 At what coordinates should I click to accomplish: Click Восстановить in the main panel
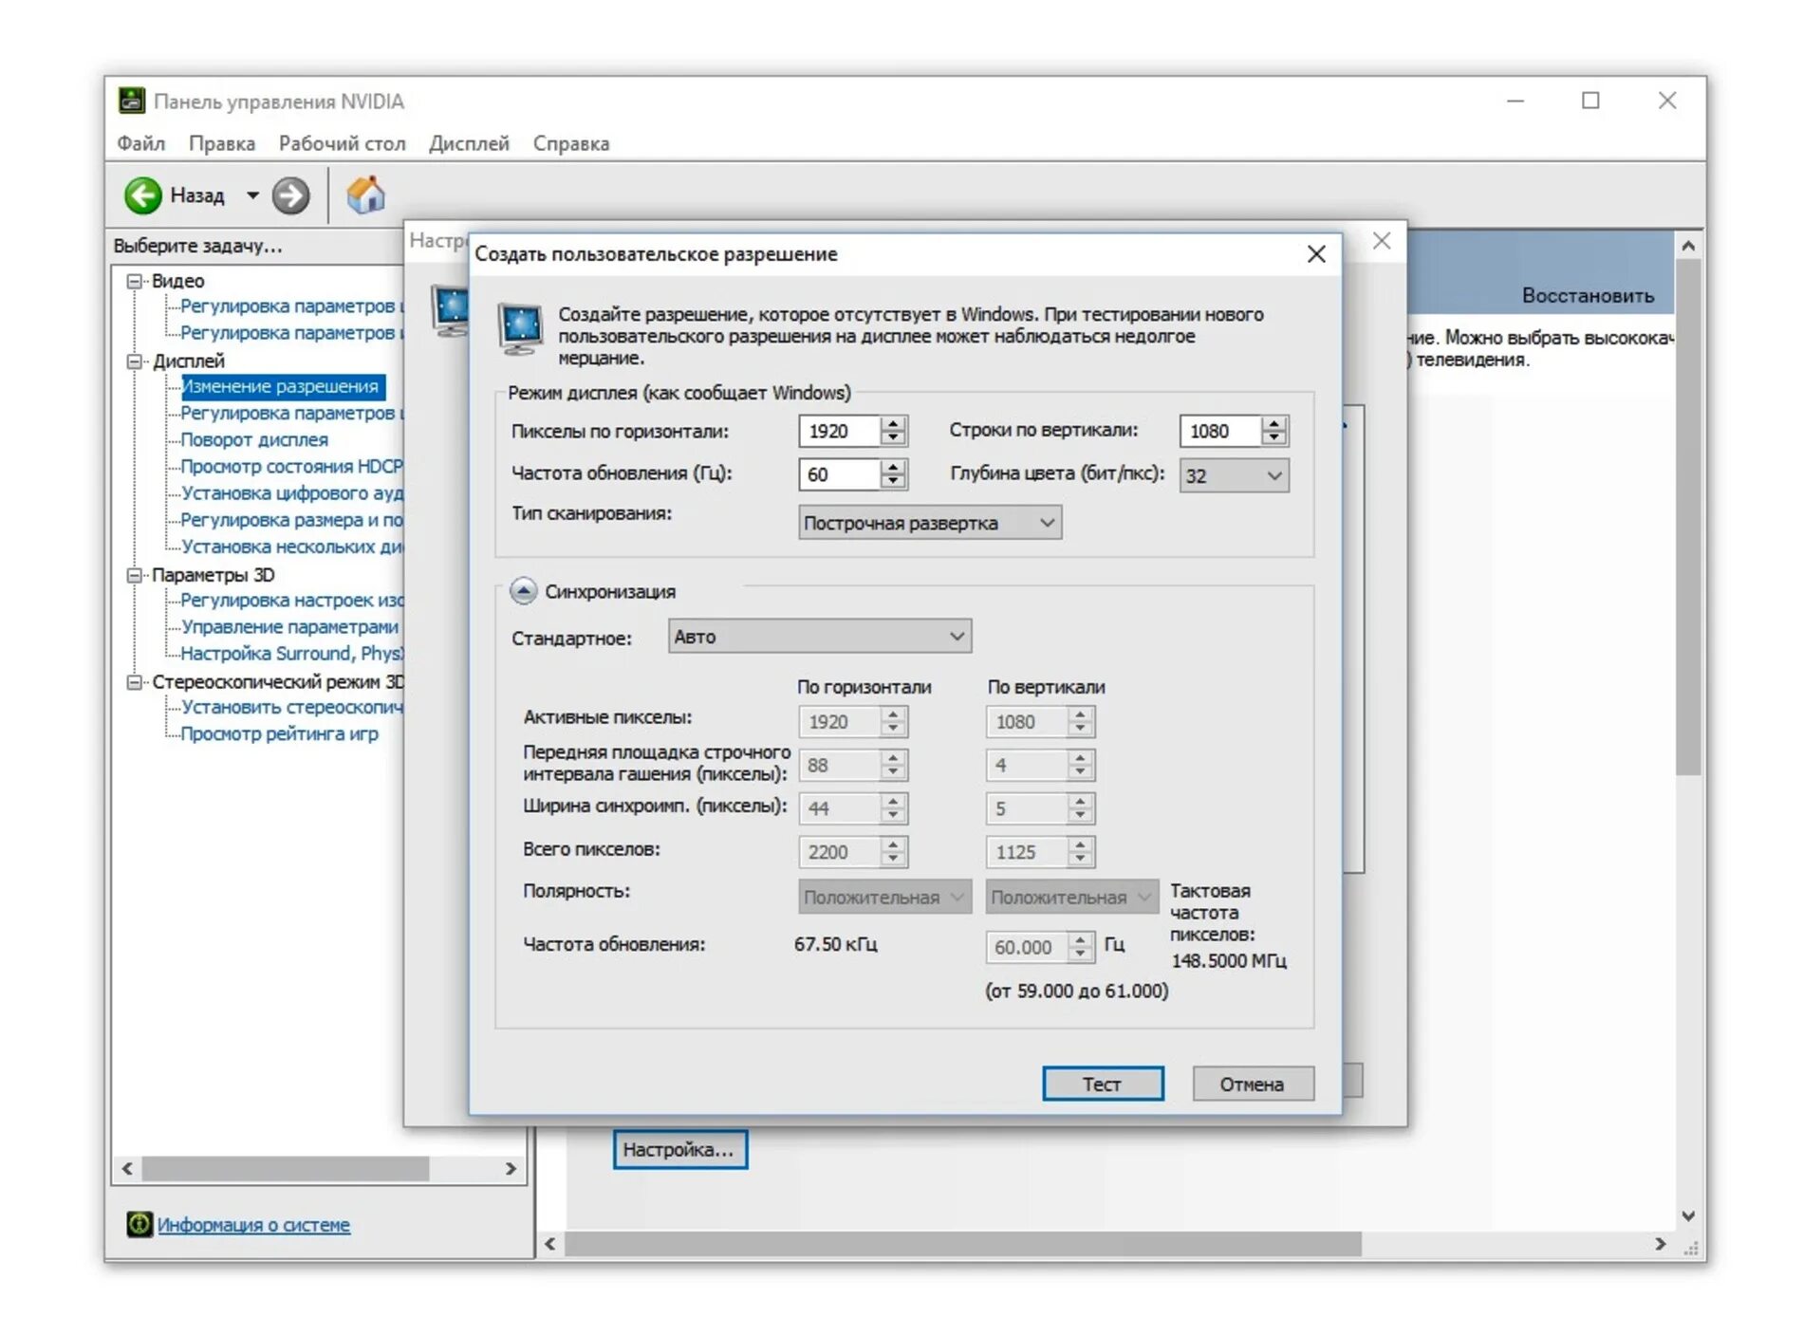click(x=1588, y=295)
